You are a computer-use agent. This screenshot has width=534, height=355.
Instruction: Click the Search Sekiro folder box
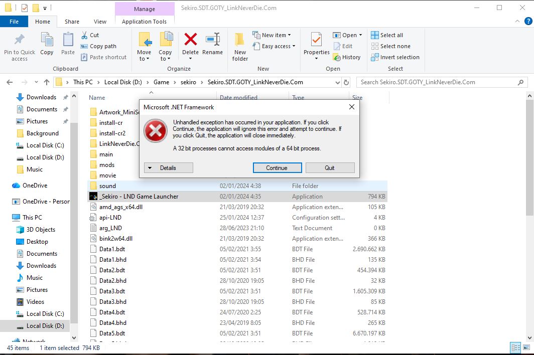tap(442, 82)
